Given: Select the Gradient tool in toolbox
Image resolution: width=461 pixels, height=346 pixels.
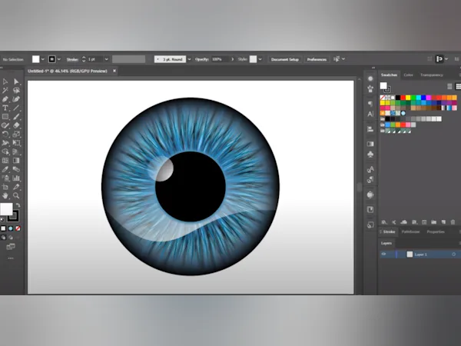Looking at the screenshot, I should [x=16, y=161].
